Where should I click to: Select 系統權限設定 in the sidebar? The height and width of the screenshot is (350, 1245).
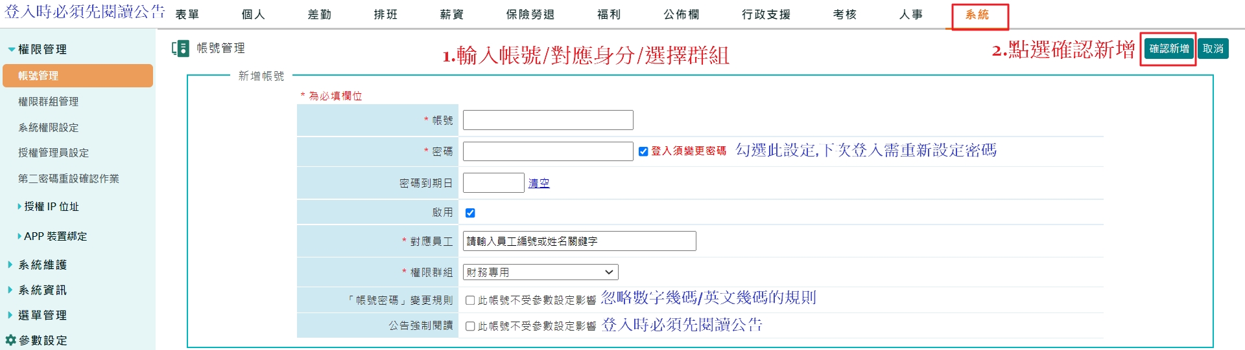(x=49, y=127)
